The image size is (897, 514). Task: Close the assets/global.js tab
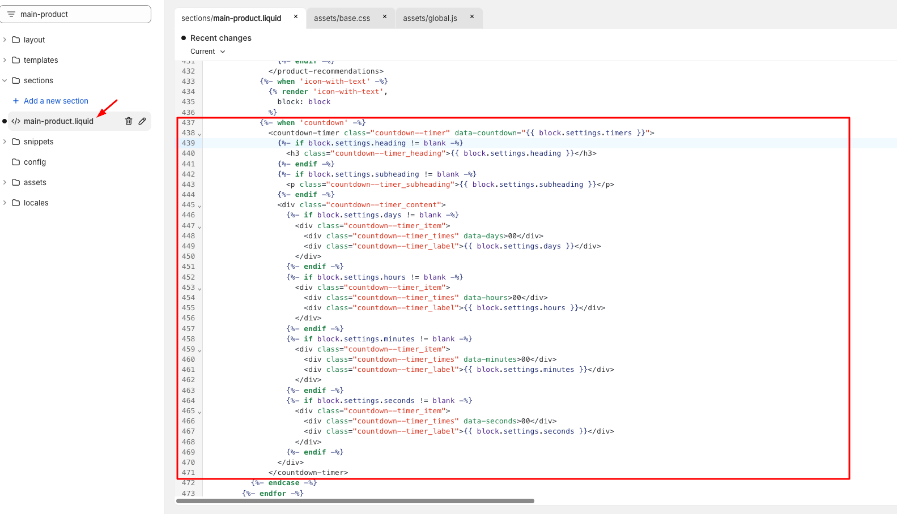point(472,17)
